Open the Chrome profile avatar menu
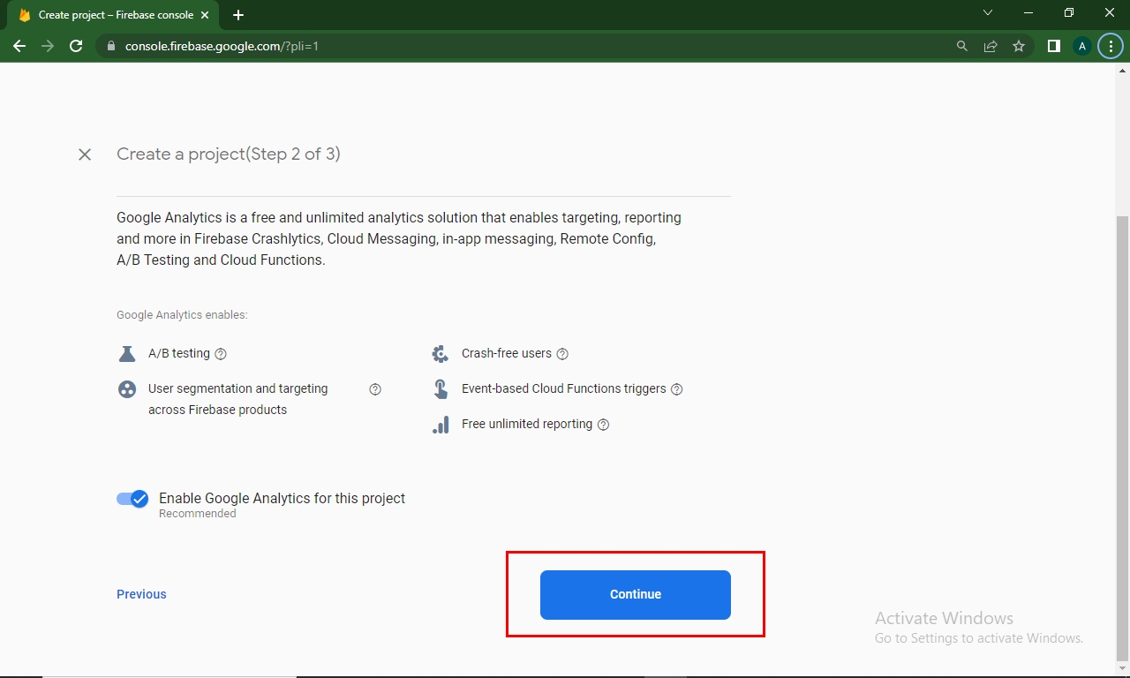The image size is (1130, 678). pyautogui.click(x=1082, y=46)
